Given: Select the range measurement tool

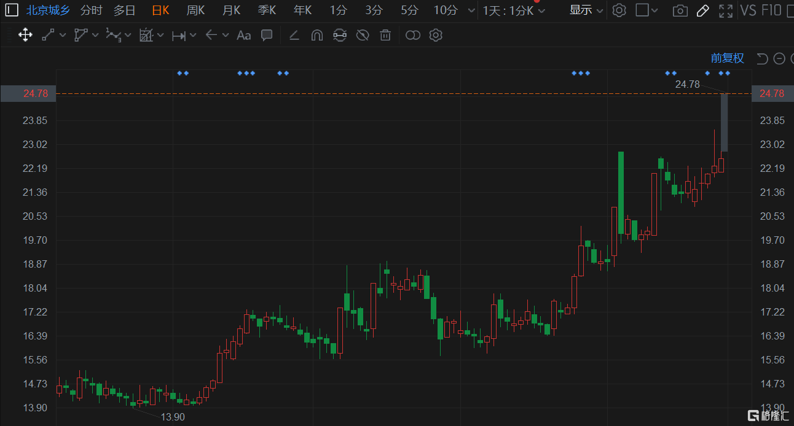Looking at the screenshot, I should [179, 36].
